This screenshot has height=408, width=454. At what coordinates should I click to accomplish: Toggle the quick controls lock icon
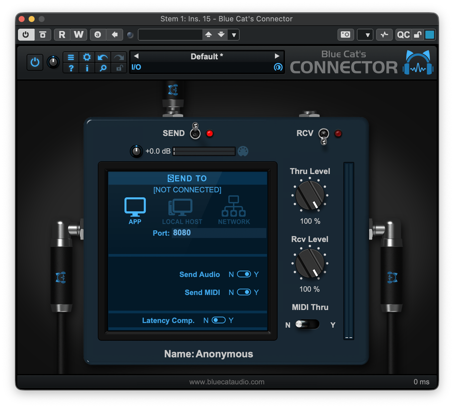(x=417, y=35)
